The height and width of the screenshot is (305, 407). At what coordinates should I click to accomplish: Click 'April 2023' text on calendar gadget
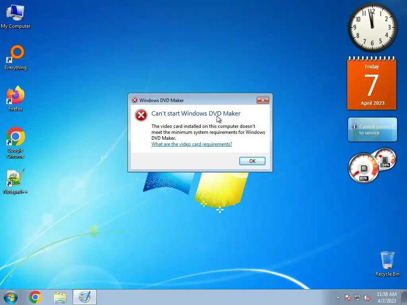click(x=372, y=103)
